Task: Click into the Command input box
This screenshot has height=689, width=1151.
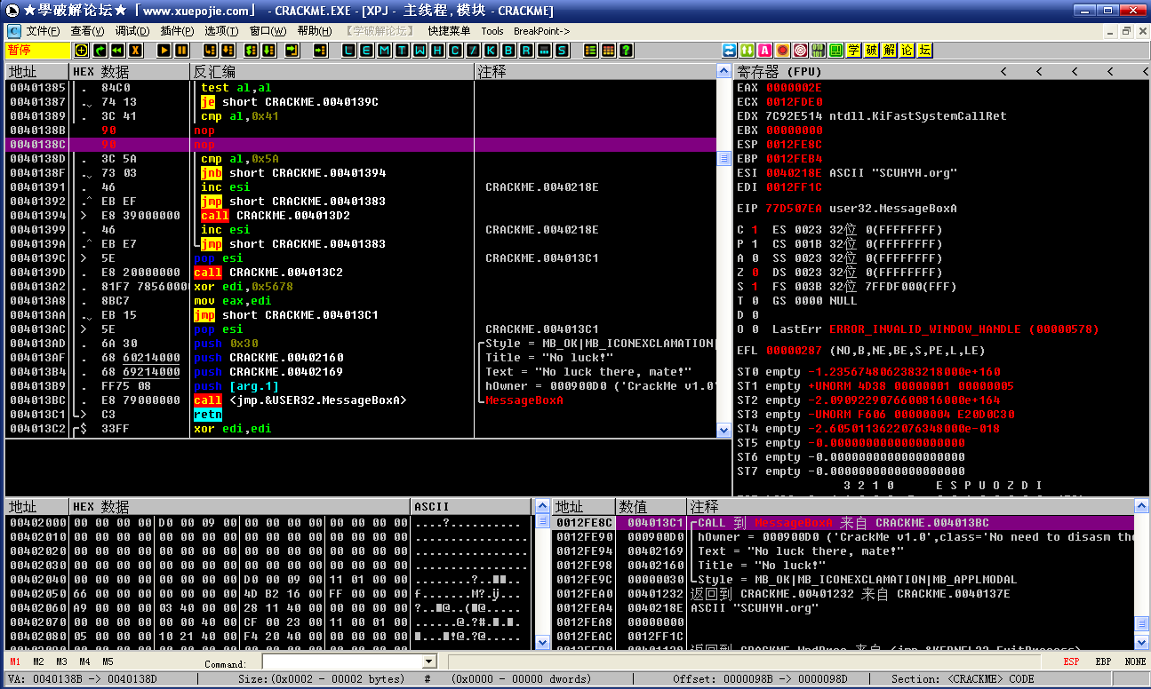Action: tap(343, 662)
